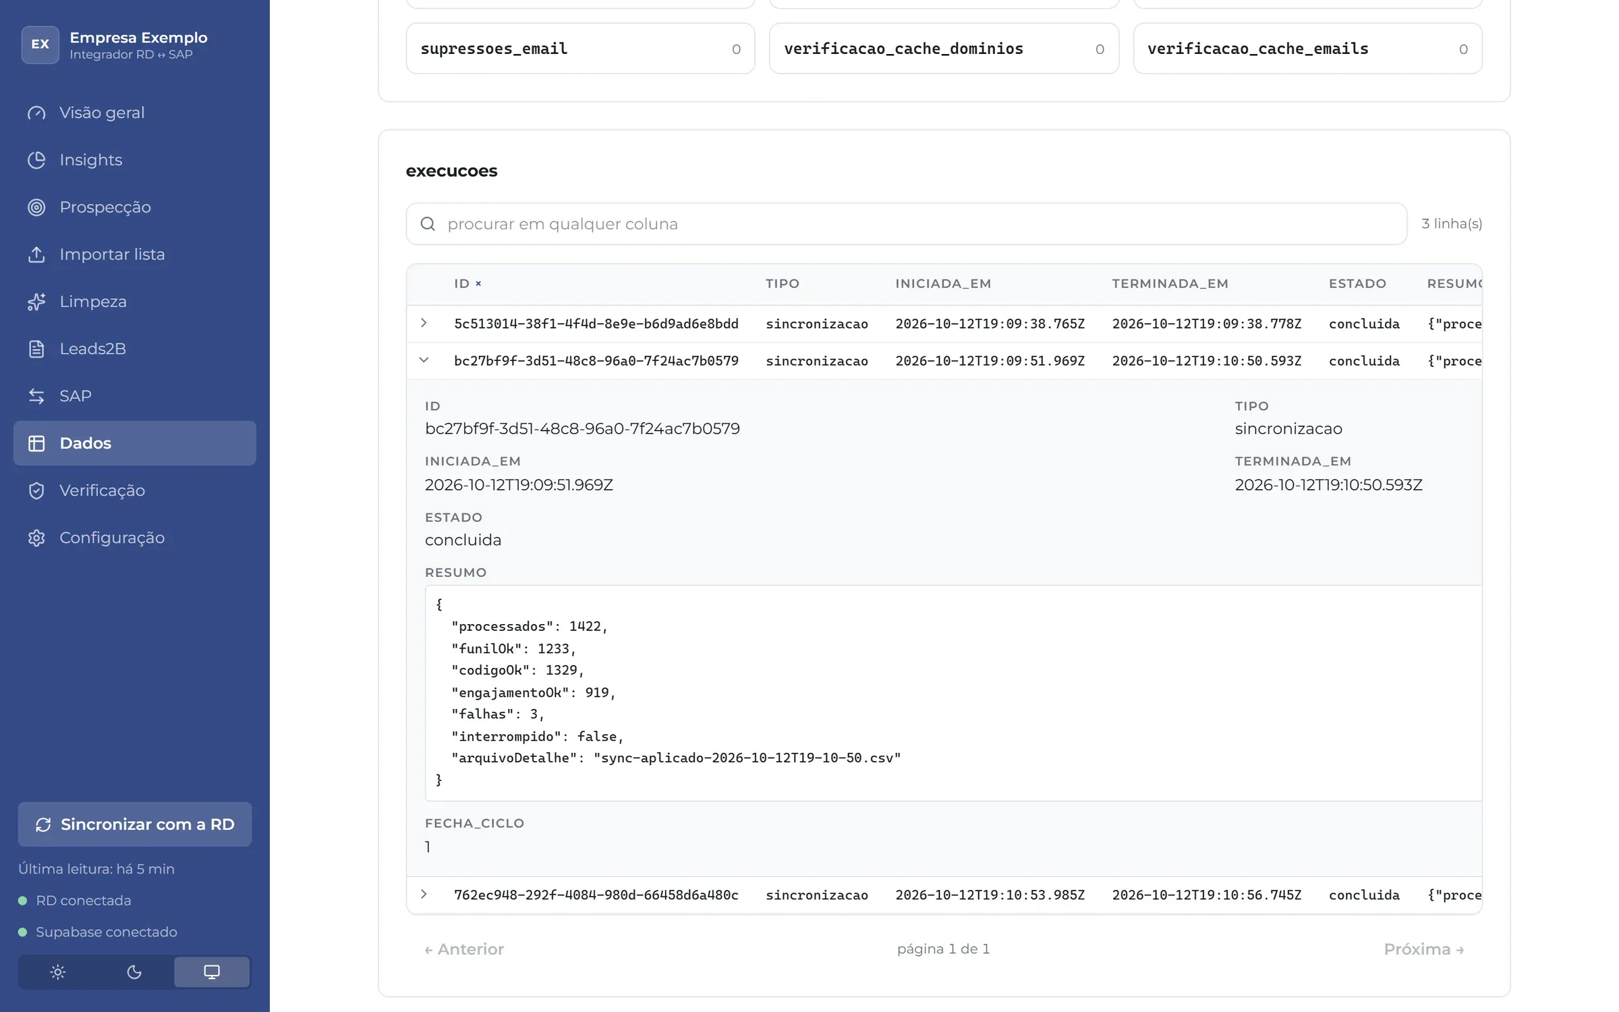Expand row 5c513014-38f1 details
1619x1012 pixels.
[424, 323]
